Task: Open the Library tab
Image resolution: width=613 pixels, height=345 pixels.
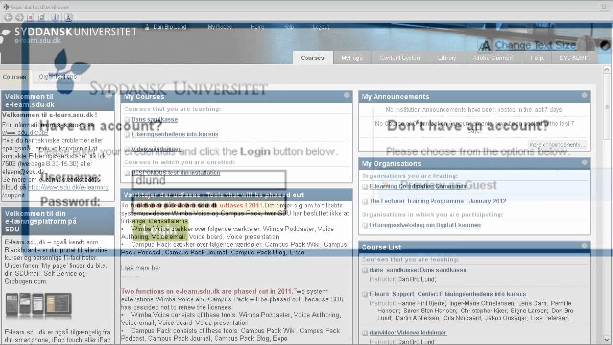Action: tap(447, 57)
